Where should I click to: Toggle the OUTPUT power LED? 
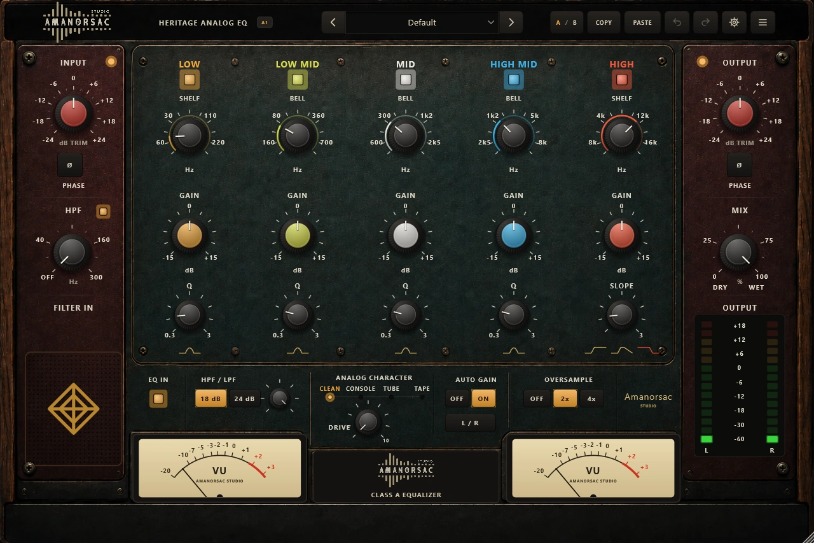(702, 62)
